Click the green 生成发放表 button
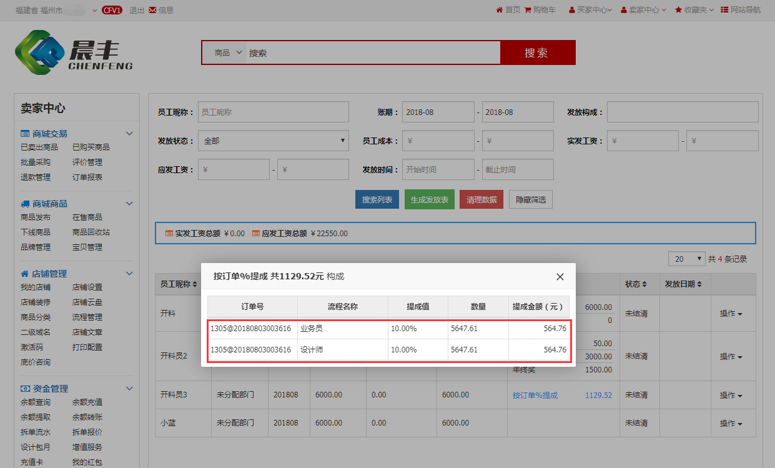The width and height of the screenshot is (775, 468). pos(429,199)
